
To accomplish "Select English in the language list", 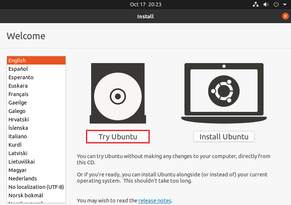I will coord(36,61).
